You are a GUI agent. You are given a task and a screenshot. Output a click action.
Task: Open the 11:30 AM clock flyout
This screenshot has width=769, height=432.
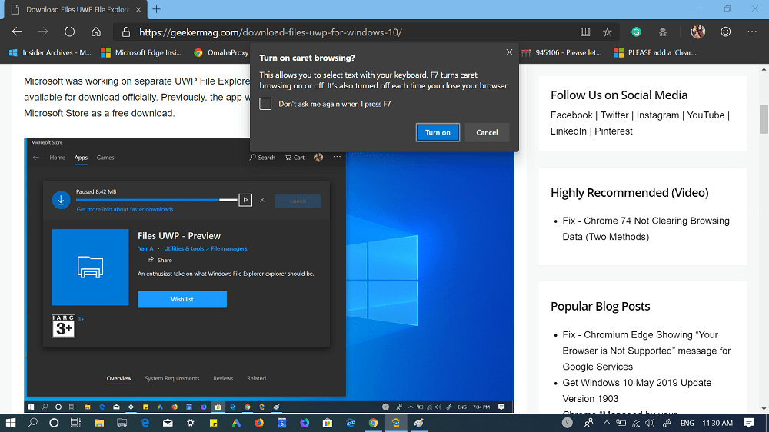click(x=717, y=423)
